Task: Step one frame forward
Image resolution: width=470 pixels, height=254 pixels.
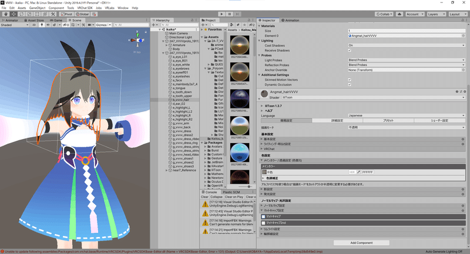Action: point(238,14)
